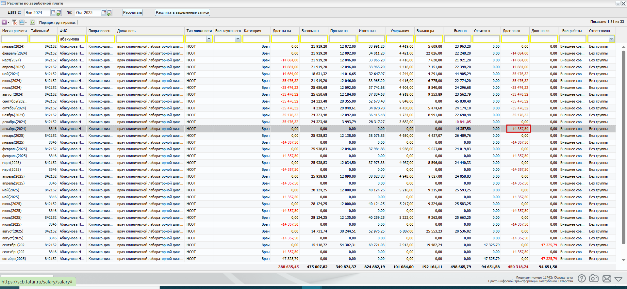Viewport: 627px width, 289px height.
Task: Open the purple gear settings menu
Action: click(x=4, y=22)
